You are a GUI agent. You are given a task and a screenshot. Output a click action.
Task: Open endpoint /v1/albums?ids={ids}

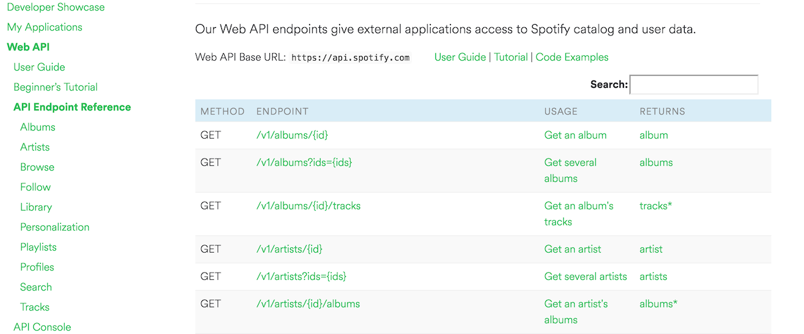pyautogui.click(x=305, y=163)
